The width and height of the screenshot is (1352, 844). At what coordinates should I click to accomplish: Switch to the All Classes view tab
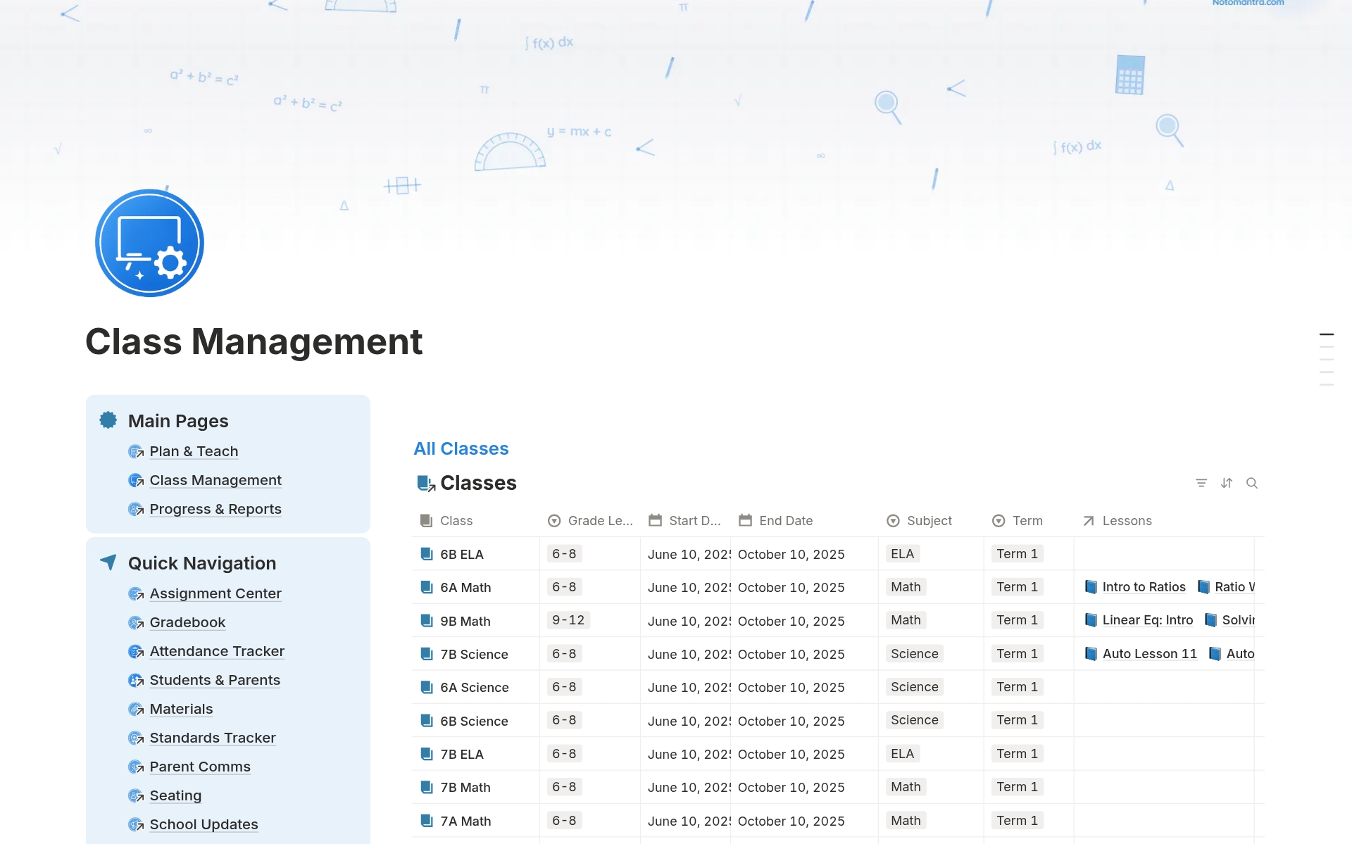click(461, 448)
